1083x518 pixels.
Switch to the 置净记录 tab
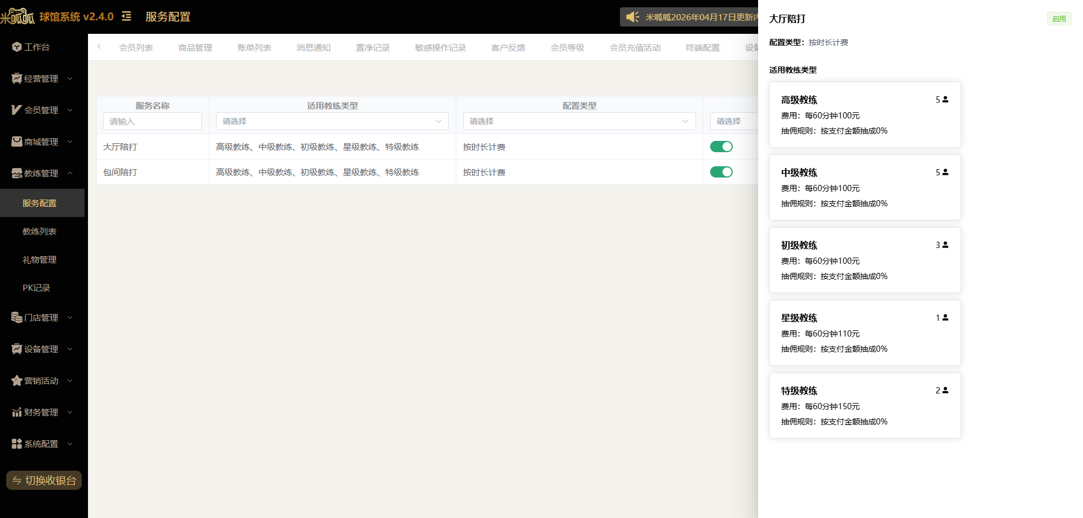[x=373, y=47]
